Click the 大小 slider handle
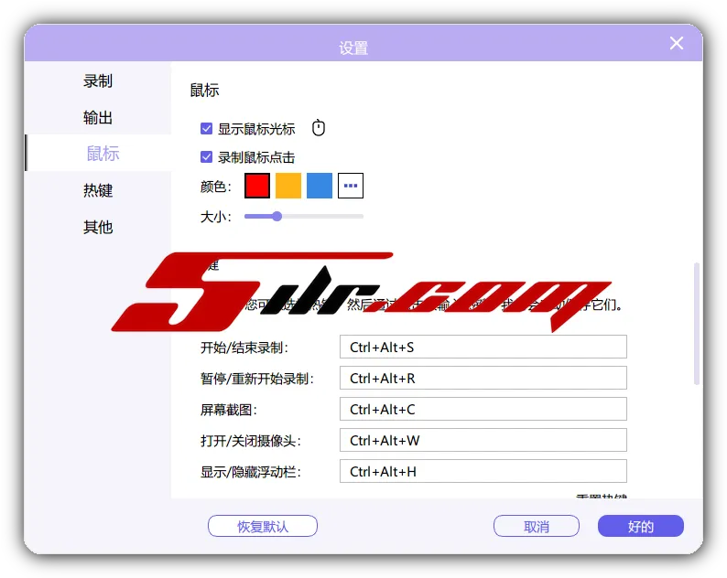 pyautogui.click(x=277, y=216)
